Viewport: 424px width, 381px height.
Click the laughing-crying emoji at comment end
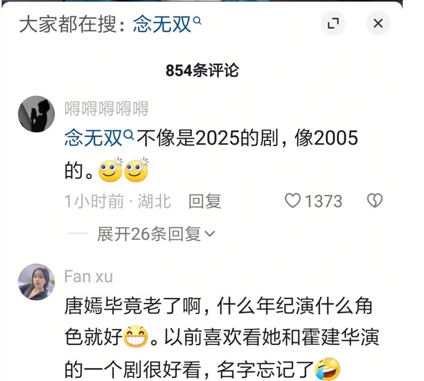click(328, 369)
